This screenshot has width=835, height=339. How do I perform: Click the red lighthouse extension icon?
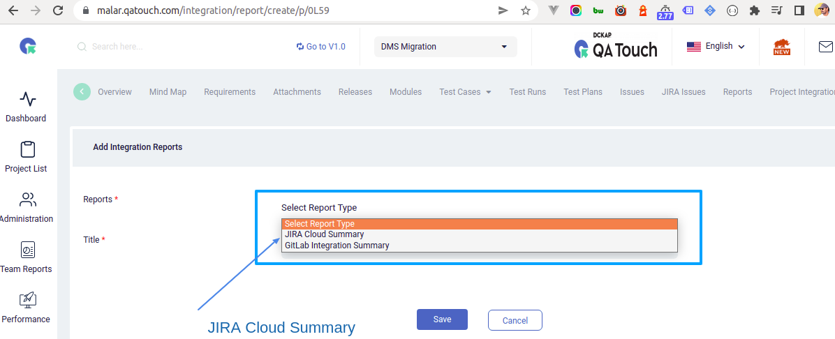[643, 10]
